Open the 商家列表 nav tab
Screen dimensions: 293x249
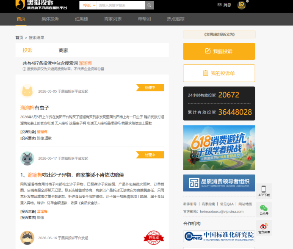113,19
